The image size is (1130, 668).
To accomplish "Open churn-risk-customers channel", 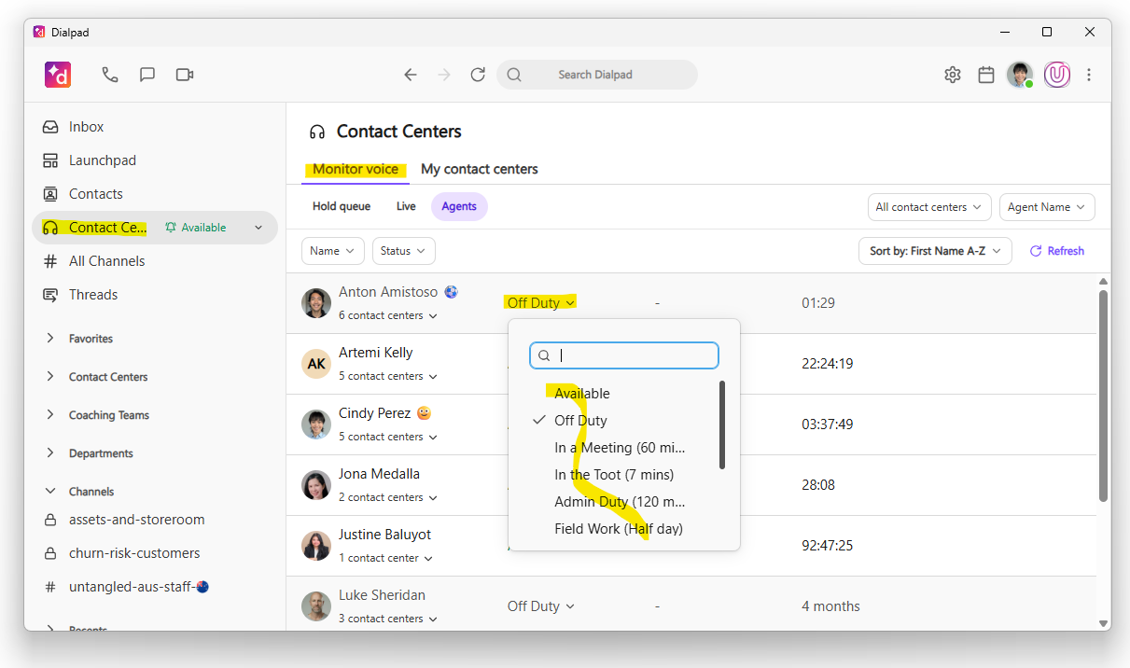I will point(134,553).
